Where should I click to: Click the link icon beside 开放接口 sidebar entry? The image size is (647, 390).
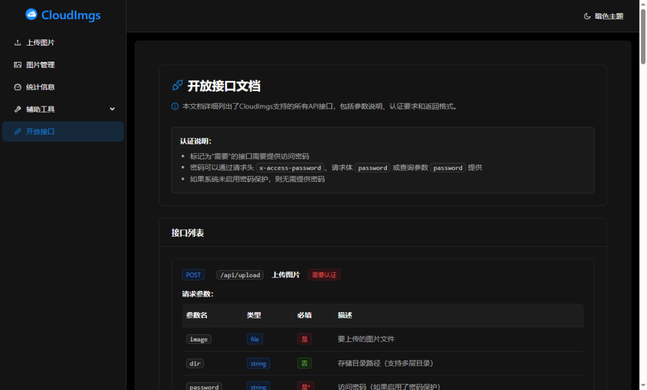pos(19,131)
